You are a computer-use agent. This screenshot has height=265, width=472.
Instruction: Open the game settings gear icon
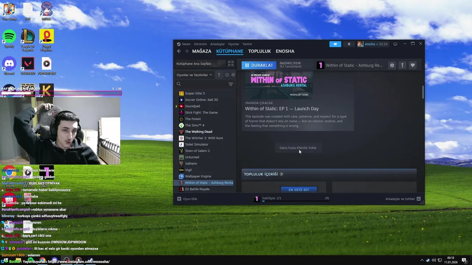tap(392, 65)
